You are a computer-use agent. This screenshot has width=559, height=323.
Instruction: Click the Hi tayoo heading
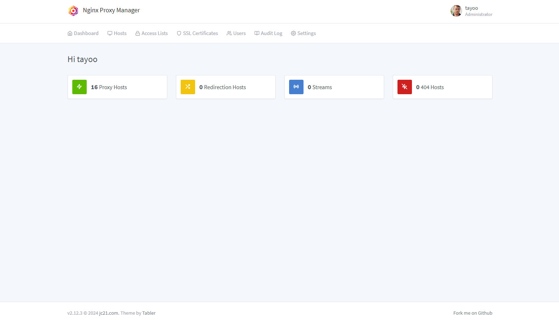point(82,60)
